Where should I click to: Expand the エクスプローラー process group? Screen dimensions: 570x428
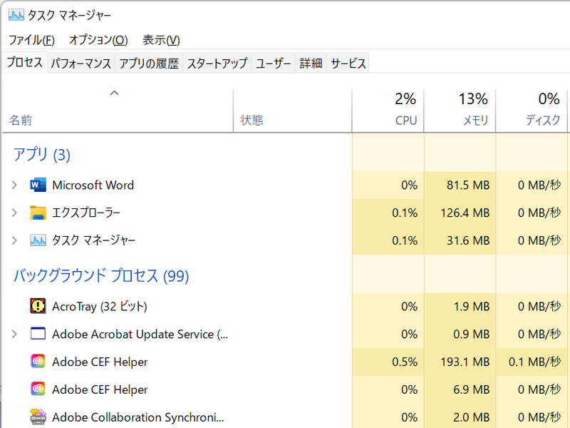(x=14, y=213)
